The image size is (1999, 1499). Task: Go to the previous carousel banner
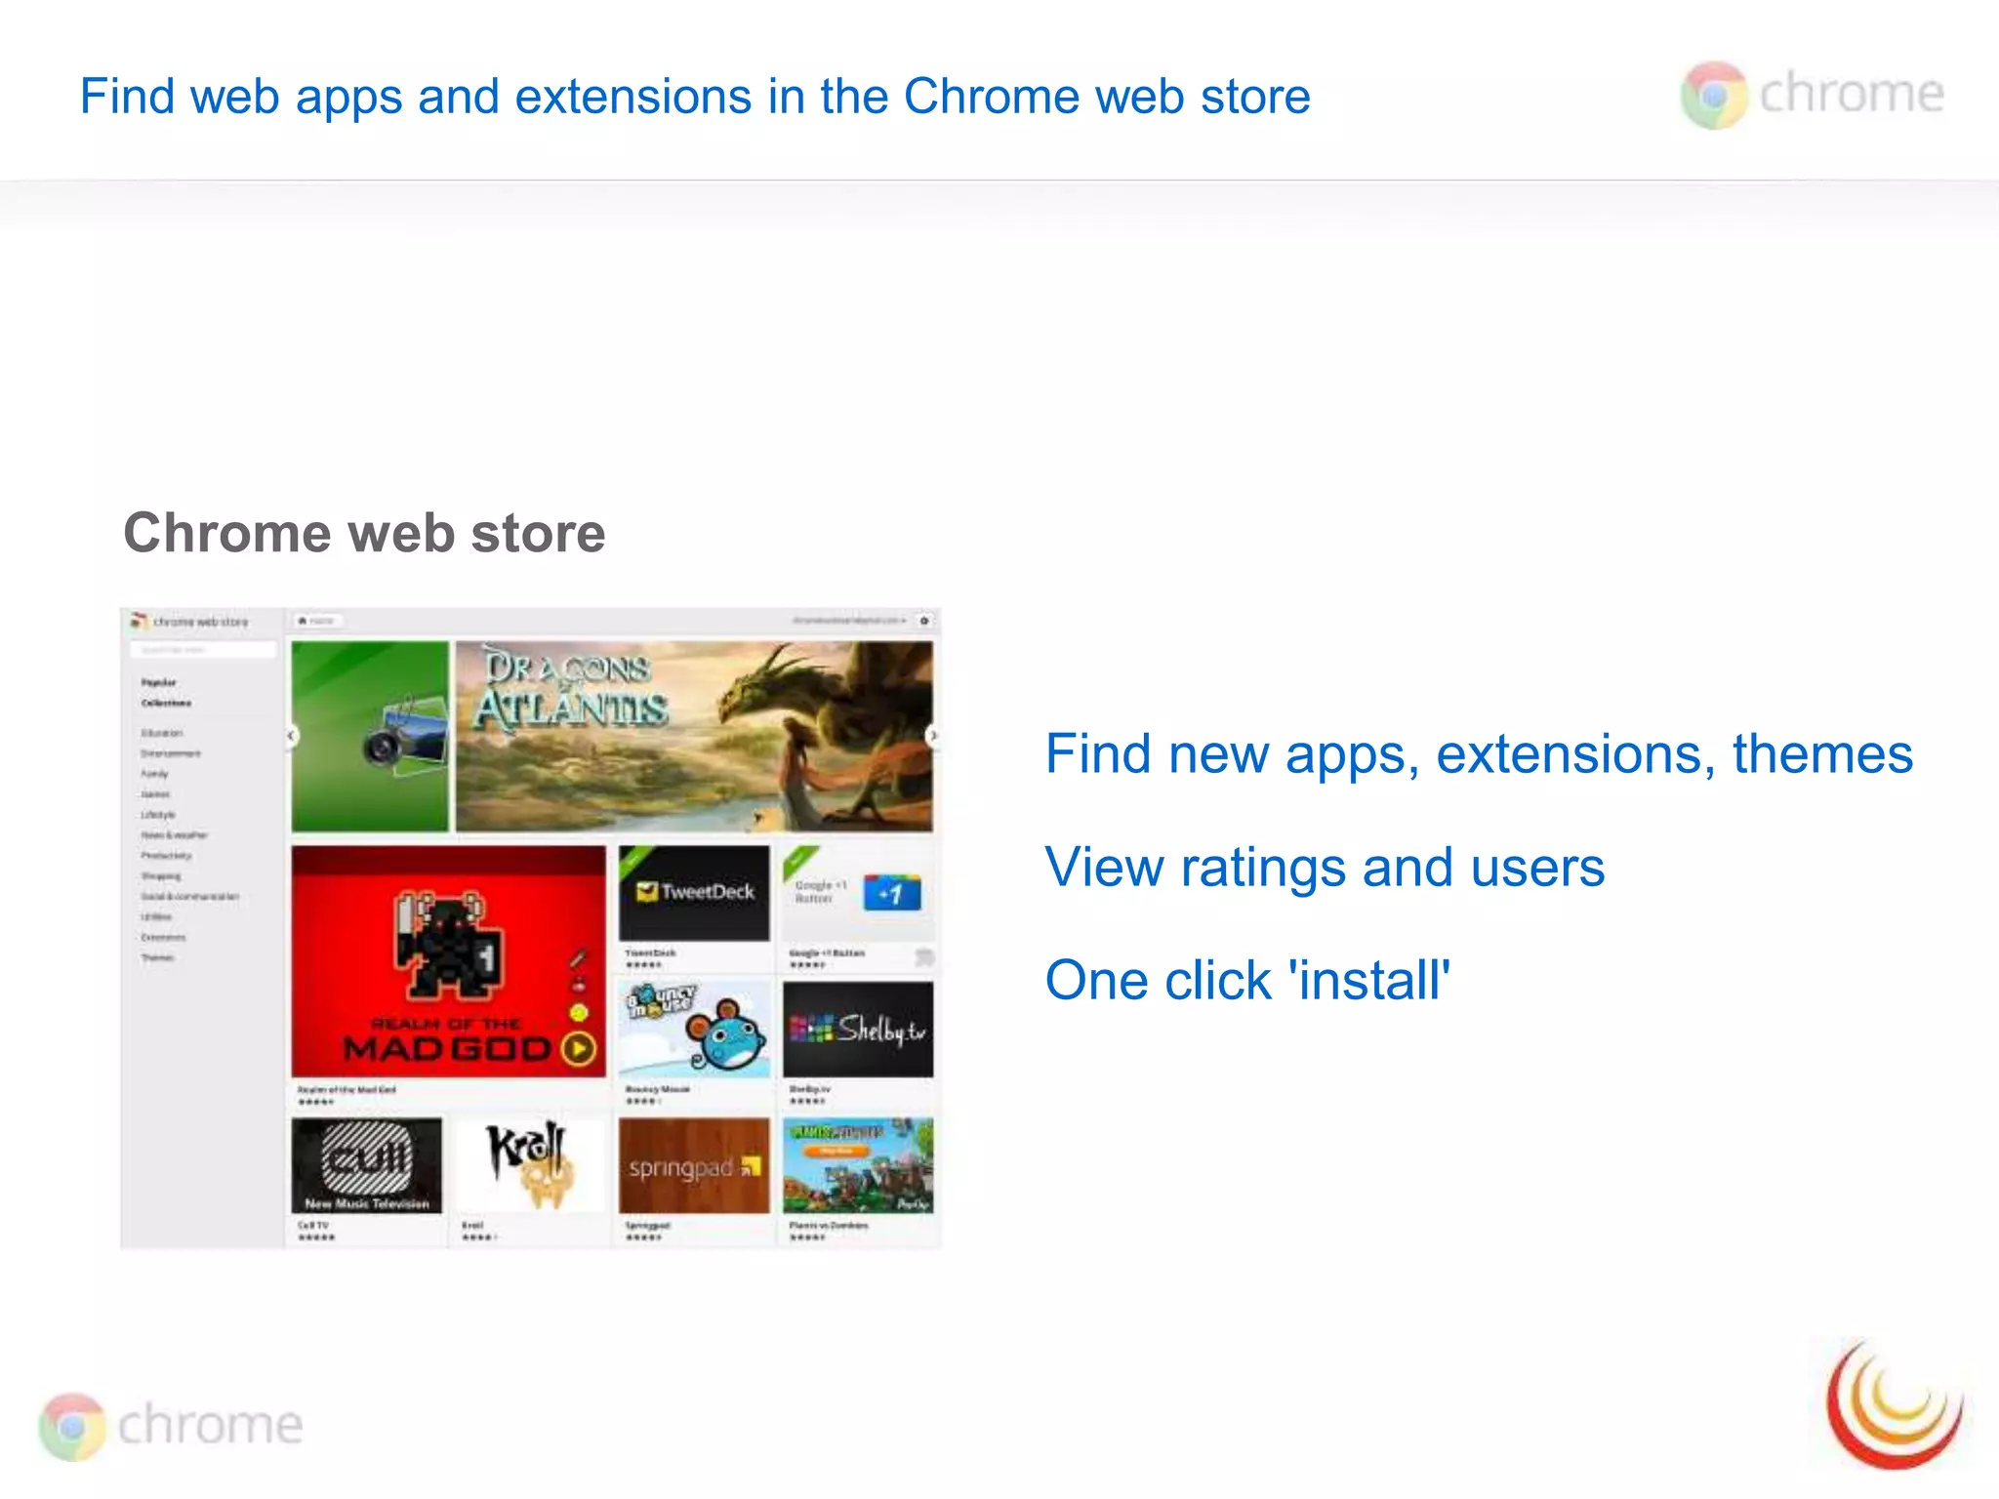click(291, 736)
